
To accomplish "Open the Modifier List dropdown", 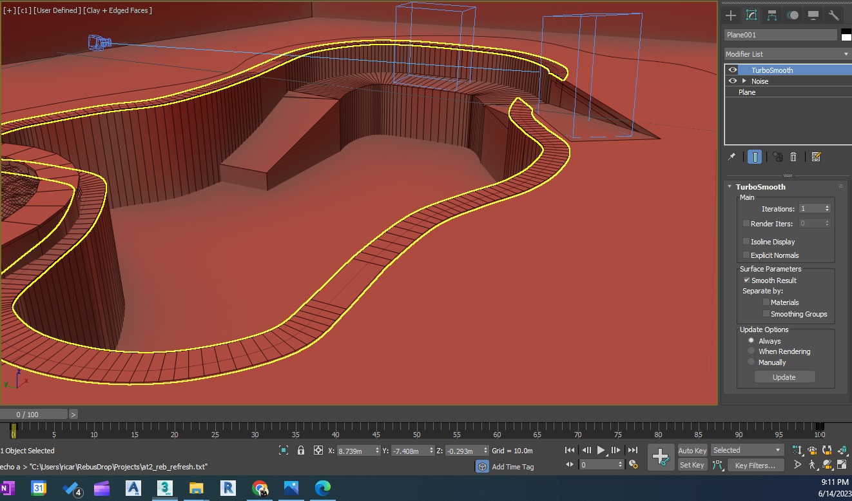I will click(787, 54).
